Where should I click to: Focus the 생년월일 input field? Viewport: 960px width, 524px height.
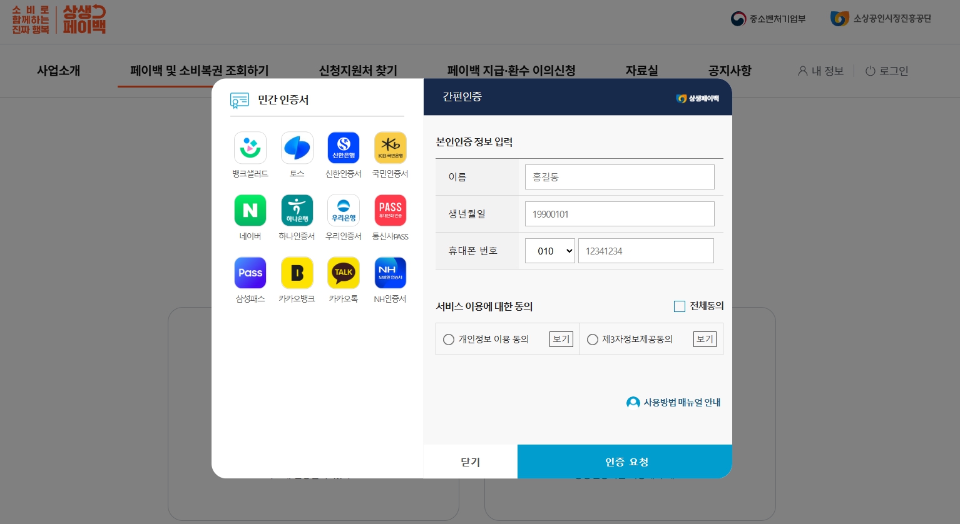620,214
